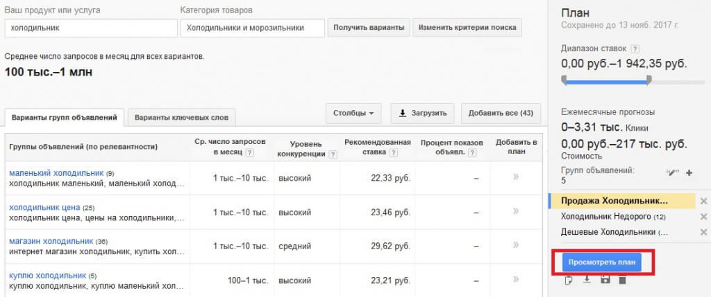The width and height of the screenshot is (711, 297).
Task: Open the Столбцы dropdown
Action: point(353,113)
